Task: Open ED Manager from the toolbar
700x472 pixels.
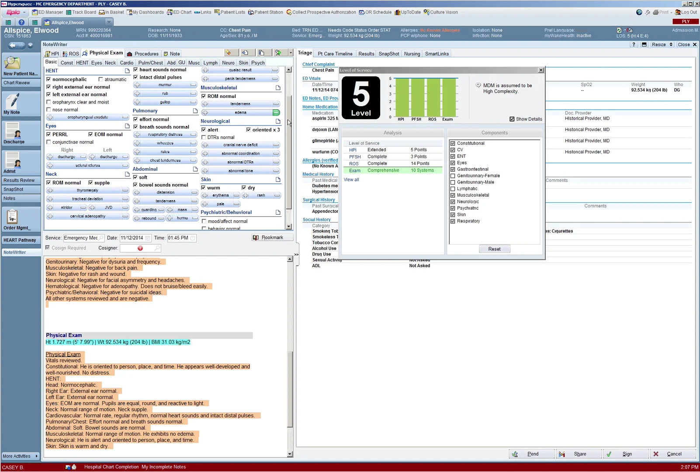Action: 47,12
